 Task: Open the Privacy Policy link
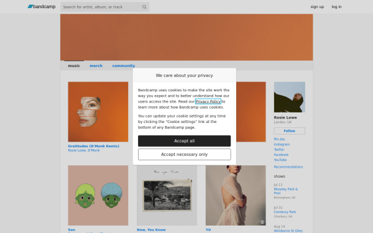[208, 101]
